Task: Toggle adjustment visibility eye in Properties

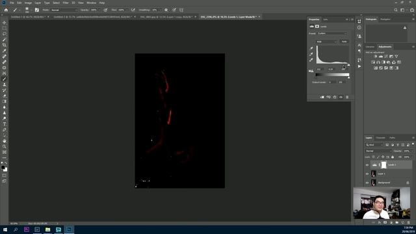Action: tap(341, 97)
